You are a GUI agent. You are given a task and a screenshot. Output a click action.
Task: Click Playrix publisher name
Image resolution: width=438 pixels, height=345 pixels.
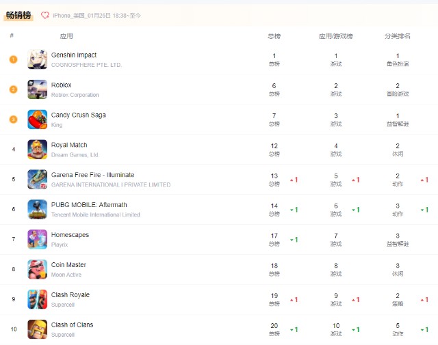60,245
